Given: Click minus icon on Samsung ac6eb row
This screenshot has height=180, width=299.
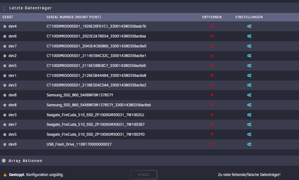Looking at the screenshot, I should pos(5,105).
